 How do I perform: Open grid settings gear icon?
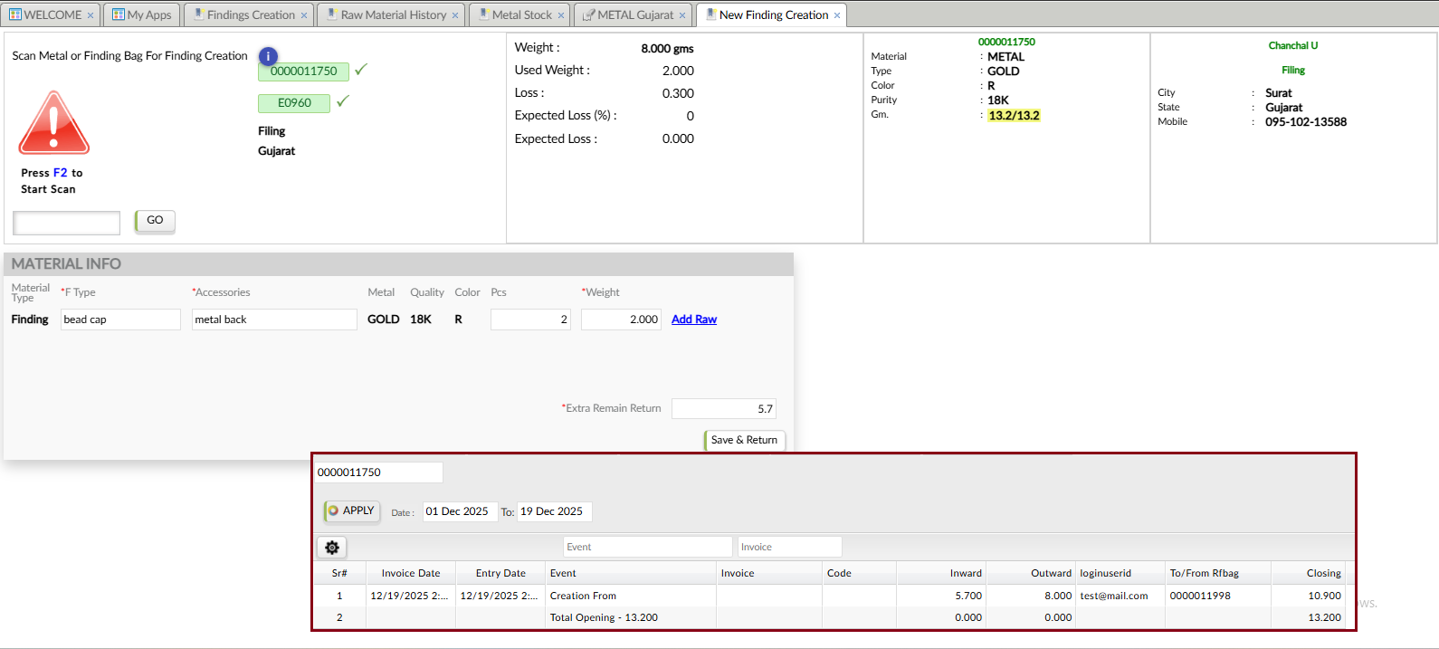pyautogui.click(x=332, y=548)
